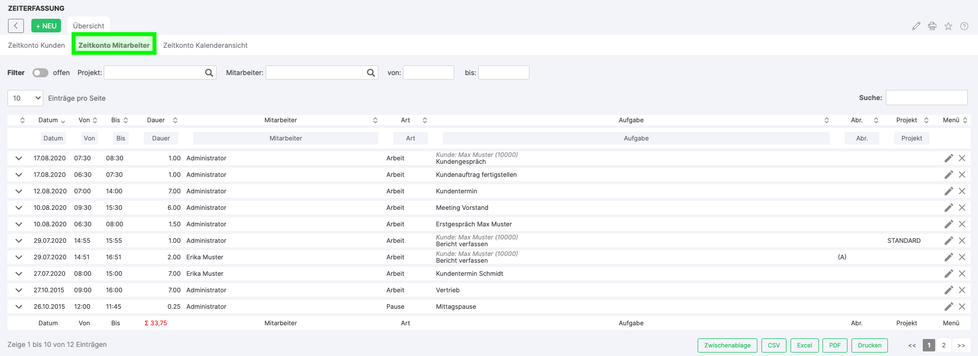
Task: Click magnifier icon in Mitarbeiter field
Action: 371,73
